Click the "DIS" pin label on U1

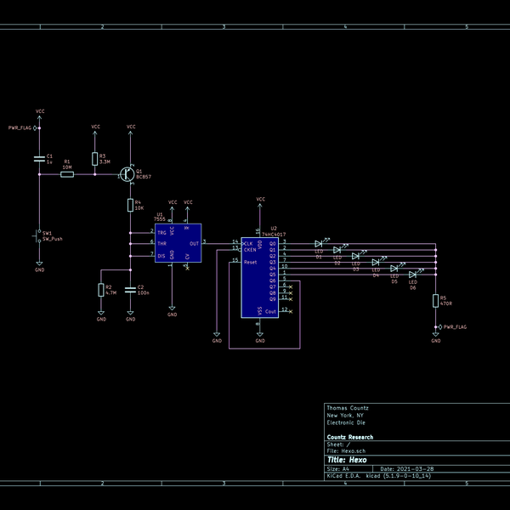click(x=161, y=257)
